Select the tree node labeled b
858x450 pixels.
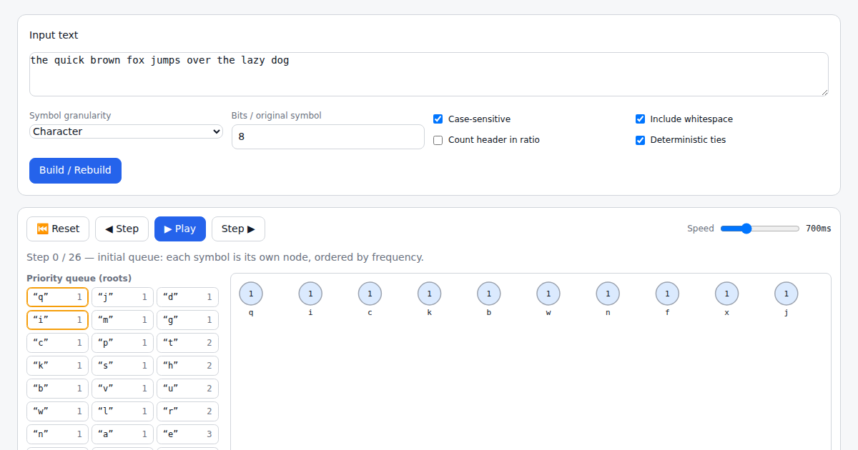tap(489, 294)
